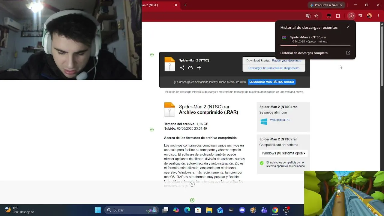Close the recent downloads popup
This screenshot has width=384, height=216.
[x=348, y=27]
